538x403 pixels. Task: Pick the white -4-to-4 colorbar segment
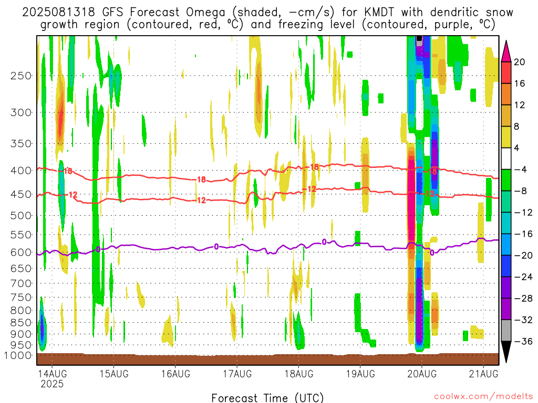pos(506,158)
